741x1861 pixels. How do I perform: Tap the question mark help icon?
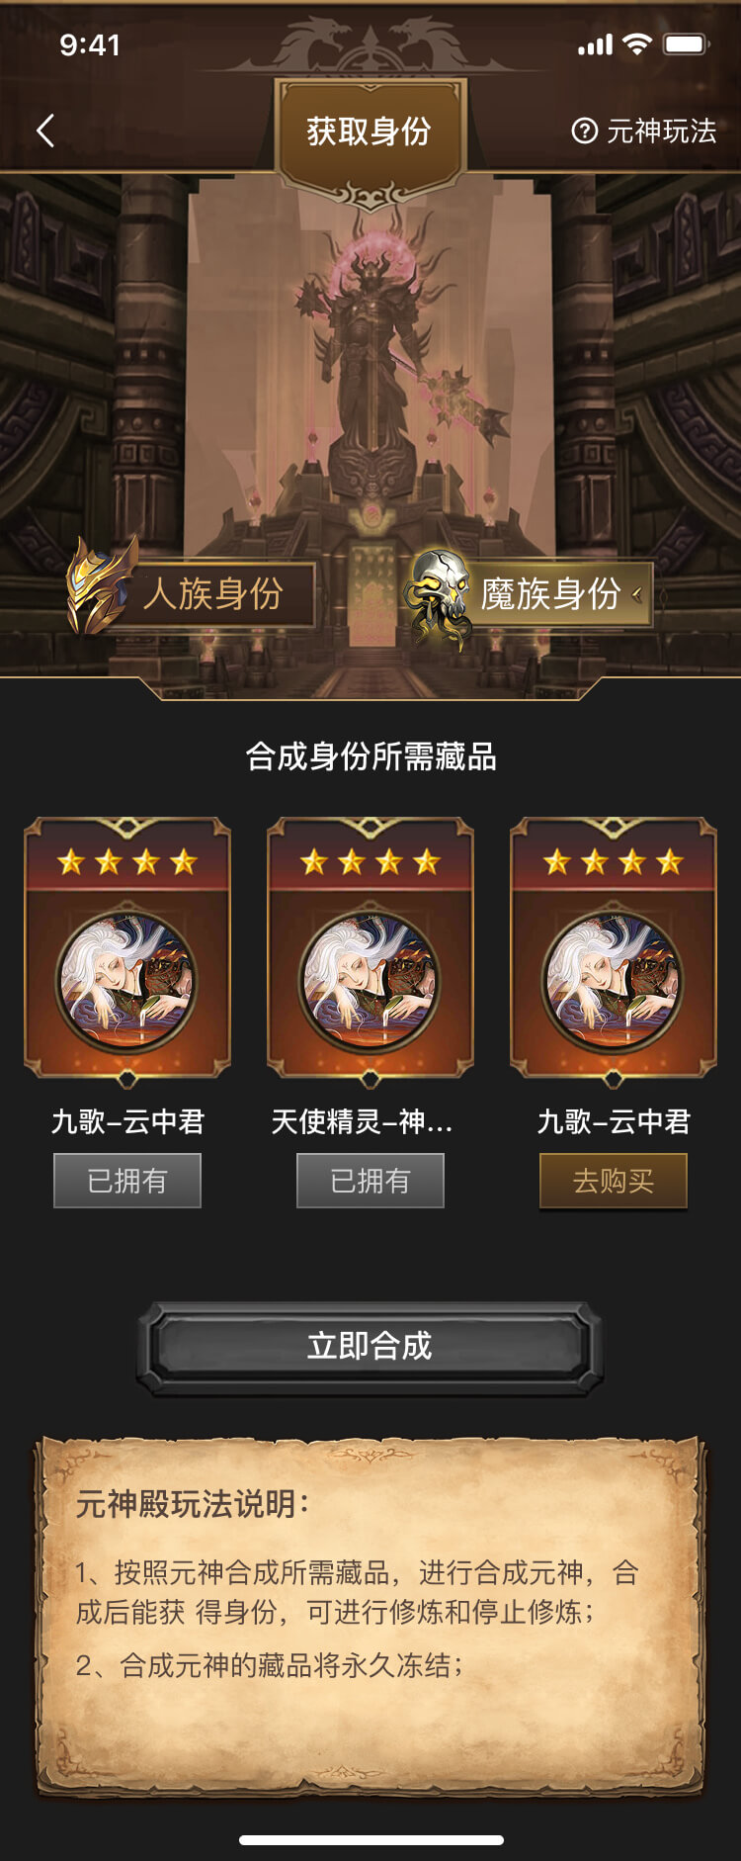point(584,131)
